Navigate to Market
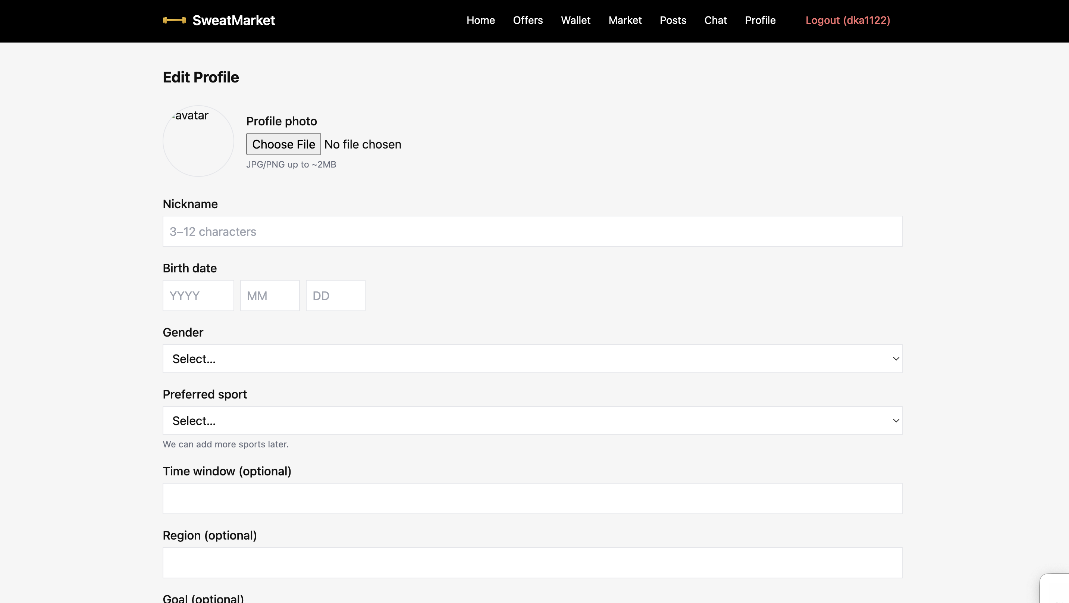 (x=625, y=20)
